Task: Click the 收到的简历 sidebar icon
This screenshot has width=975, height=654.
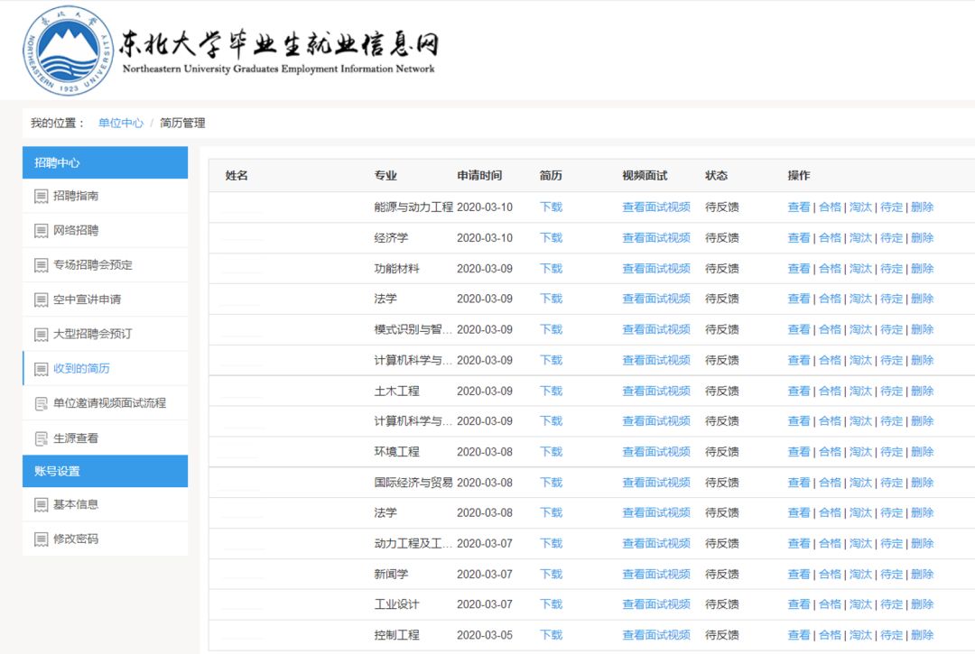Action: (41, 367)
